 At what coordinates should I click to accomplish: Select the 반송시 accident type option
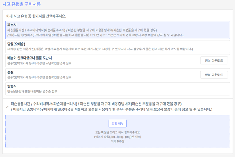click(117, 88)
